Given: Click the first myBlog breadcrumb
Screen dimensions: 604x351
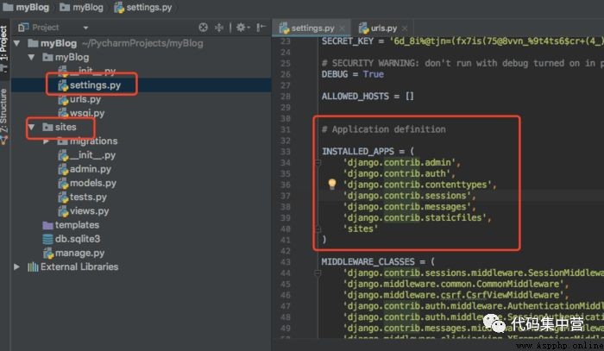Looking at the screenshot, I should pos(26,7).
